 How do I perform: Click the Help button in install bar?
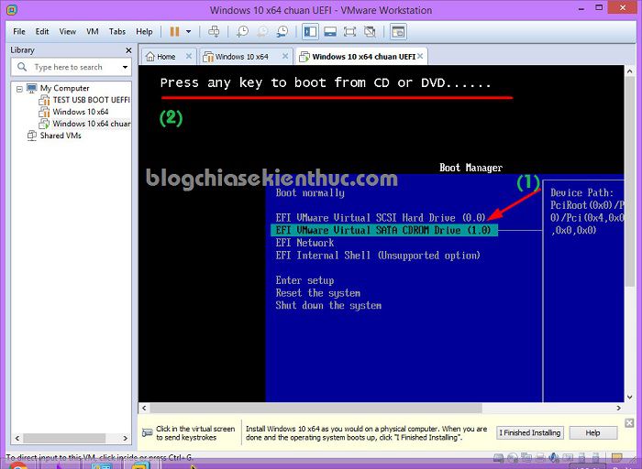click(x=592, y=432)
